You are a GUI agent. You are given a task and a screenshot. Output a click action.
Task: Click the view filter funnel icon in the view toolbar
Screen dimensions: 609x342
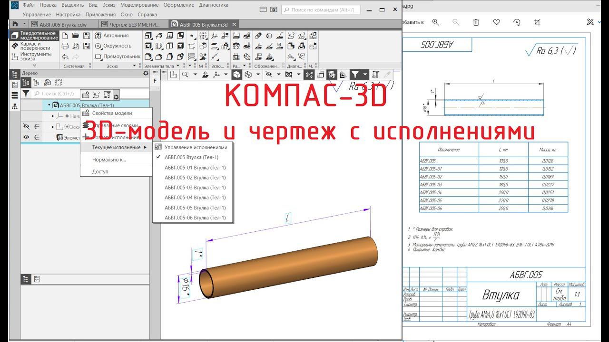(355, 75)
